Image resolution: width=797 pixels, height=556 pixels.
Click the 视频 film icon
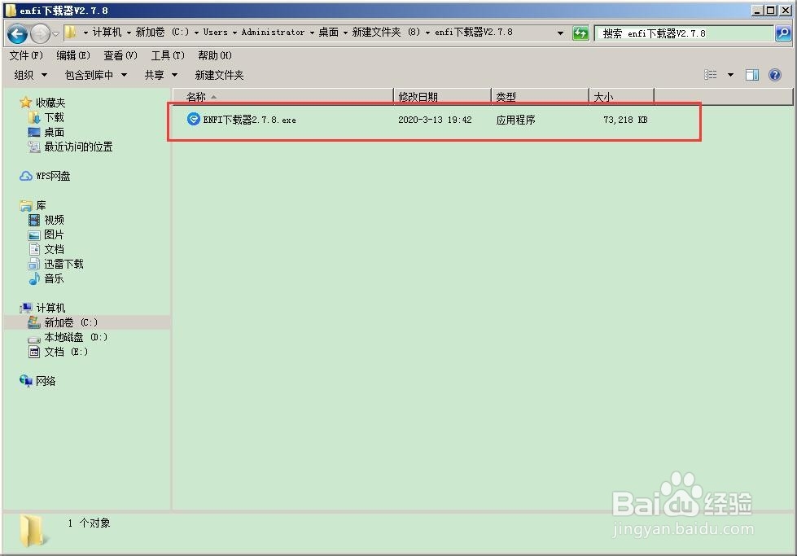point(34,220)
